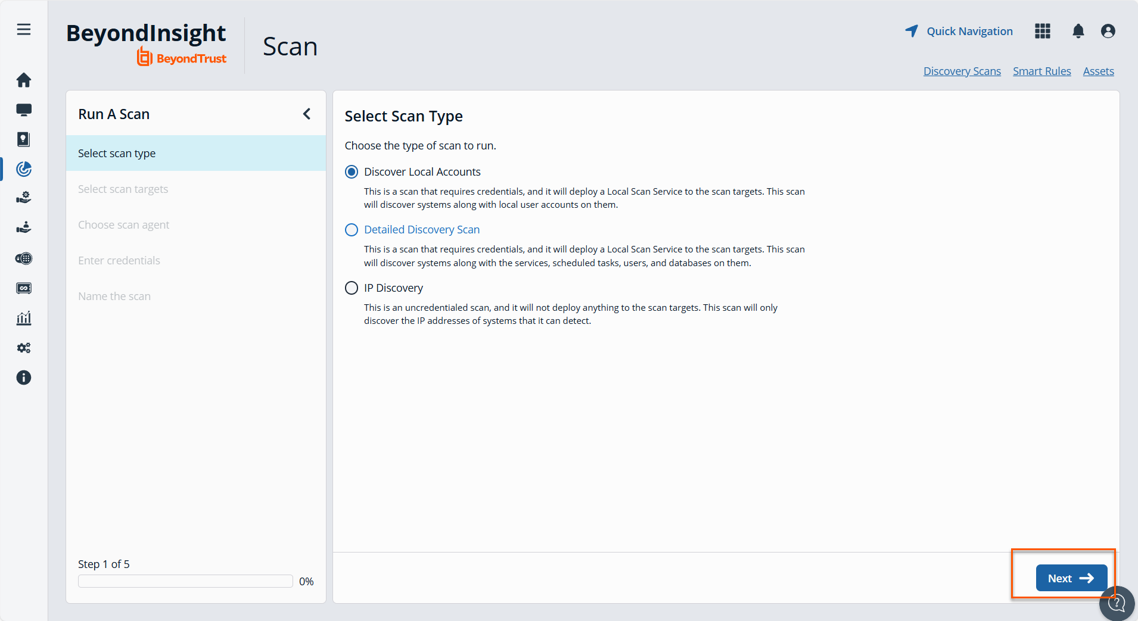
Task: Select the IP Discovery radio option
Action: pyautogui.click(x=352, y=288)
